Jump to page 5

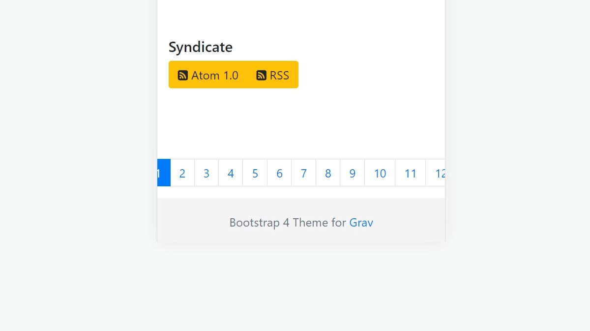[x=255, y=173]
